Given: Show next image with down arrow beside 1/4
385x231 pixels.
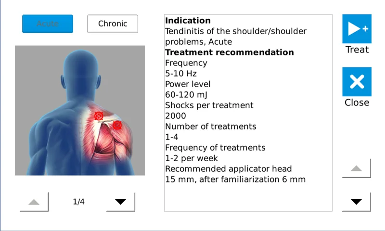Looking at the screenshot, I should tap(120, 202).
